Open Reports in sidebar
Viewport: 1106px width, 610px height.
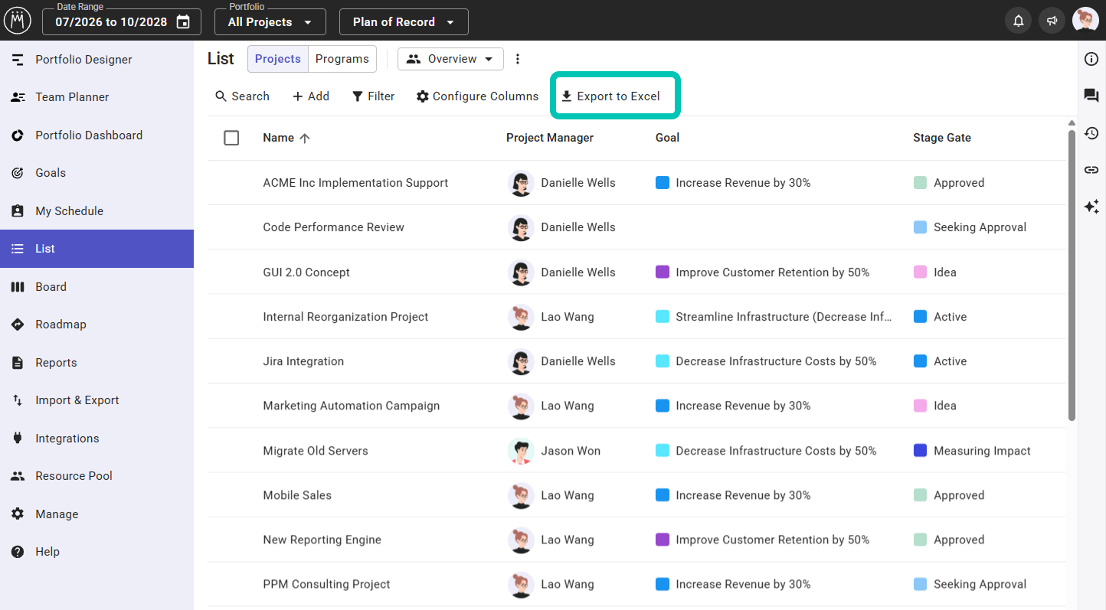(x=97, y=363)
